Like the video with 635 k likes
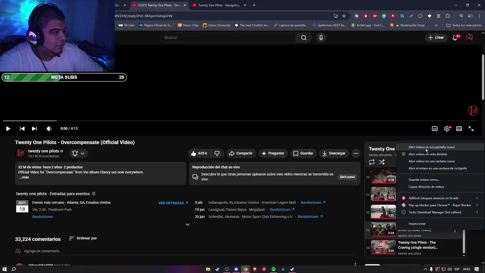 (199, 153)
